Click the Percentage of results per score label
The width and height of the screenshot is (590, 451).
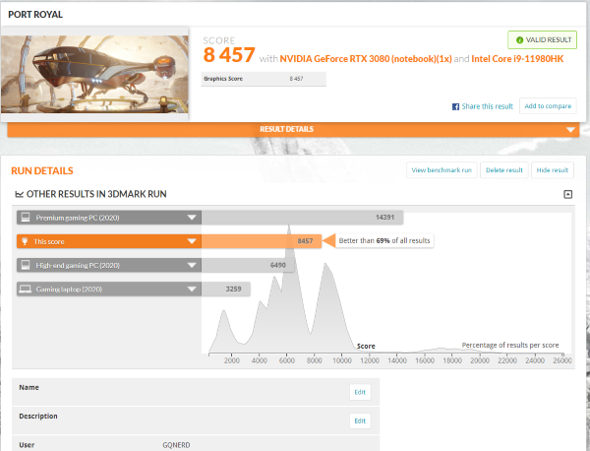510,345
